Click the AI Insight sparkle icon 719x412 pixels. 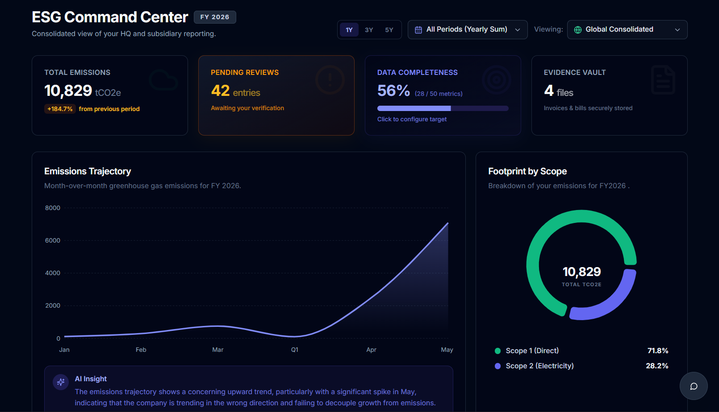(x=61, y=382)
